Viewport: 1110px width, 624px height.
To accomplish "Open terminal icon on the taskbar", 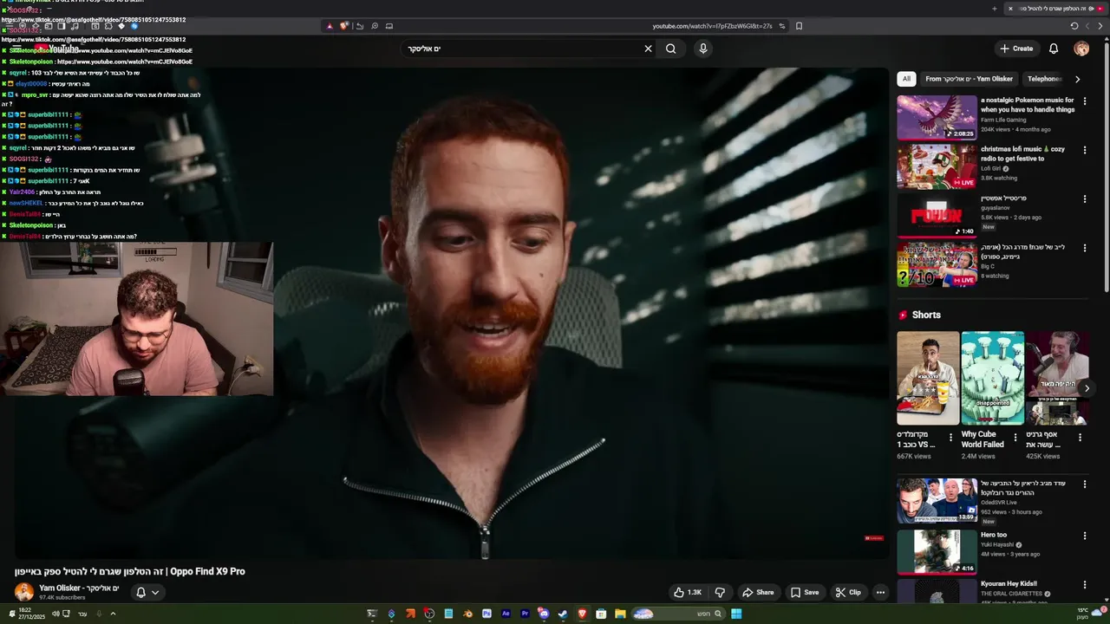I will 372,614.
